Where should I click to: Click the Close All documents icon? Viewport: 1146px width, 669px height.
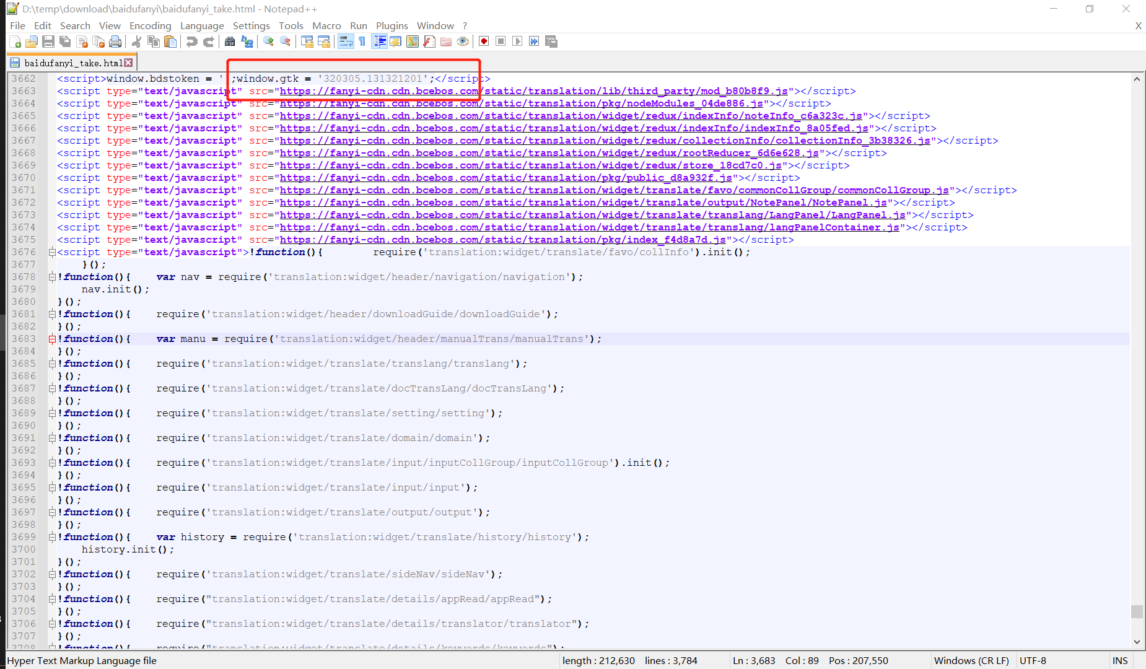point(98,42)
